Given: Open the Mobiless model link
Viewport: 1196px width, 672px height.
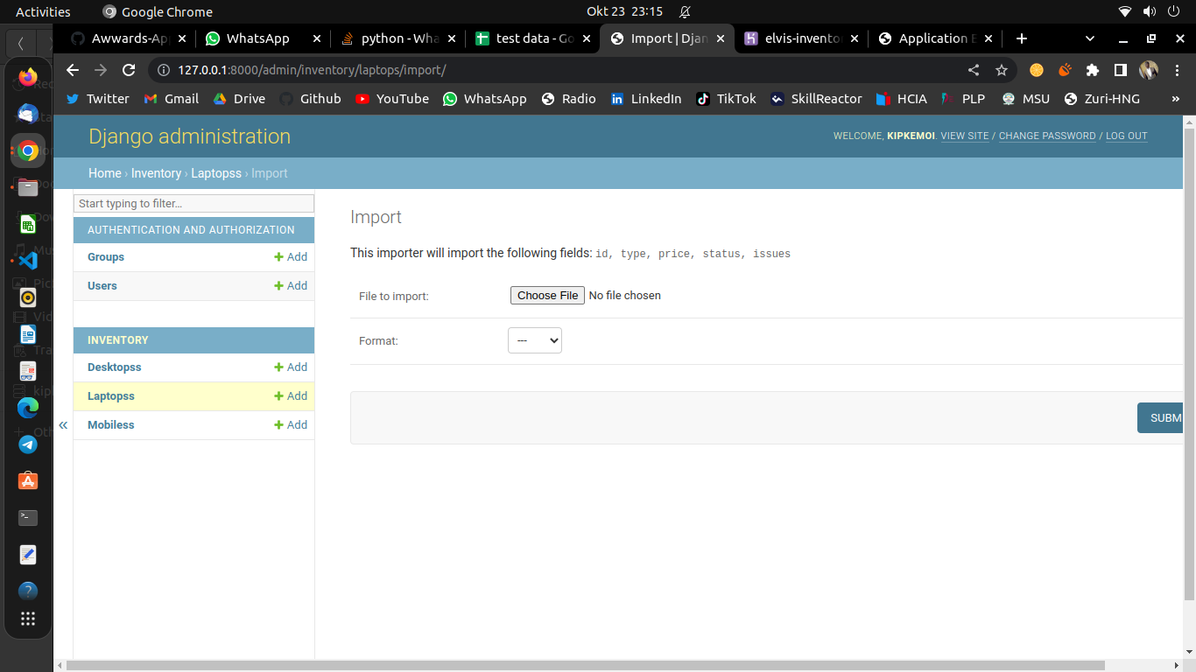Looking at the screenshot, I should (111, 425).
